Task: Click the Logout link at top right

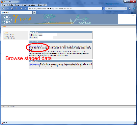Action: pyautogui.click(x=133, y=15)
